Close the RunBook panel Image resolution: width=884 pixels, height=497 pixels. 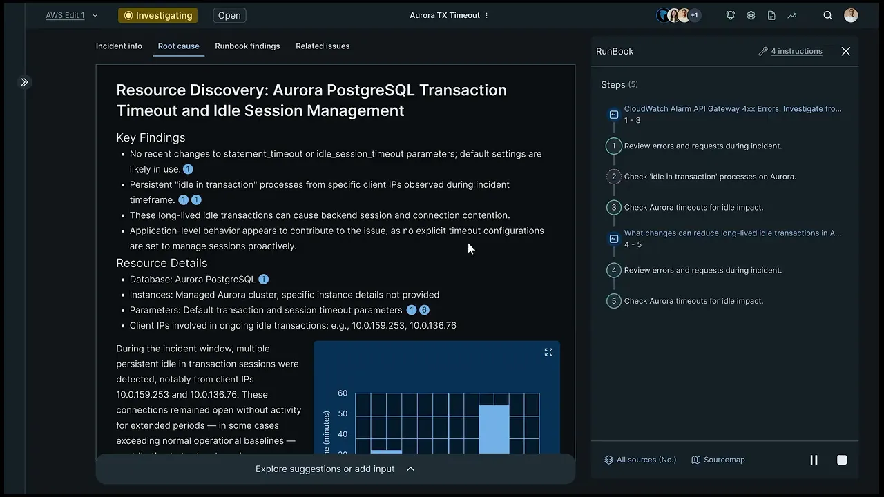point(845,51)
